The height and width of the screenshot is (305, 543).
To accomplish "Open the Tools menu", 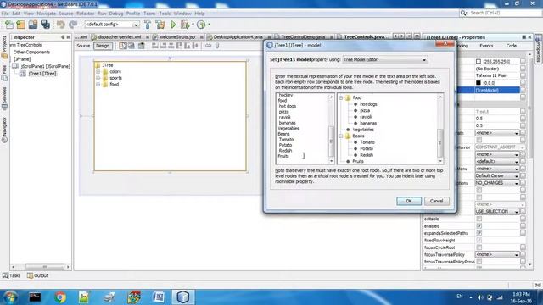I will pyautogui.click(x=165, y=14).
